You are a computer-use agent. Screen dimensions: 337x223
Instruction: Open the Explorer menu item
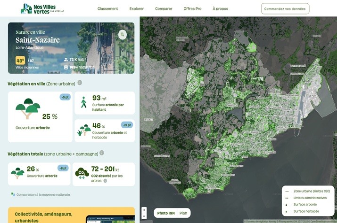tap(137, 9)
